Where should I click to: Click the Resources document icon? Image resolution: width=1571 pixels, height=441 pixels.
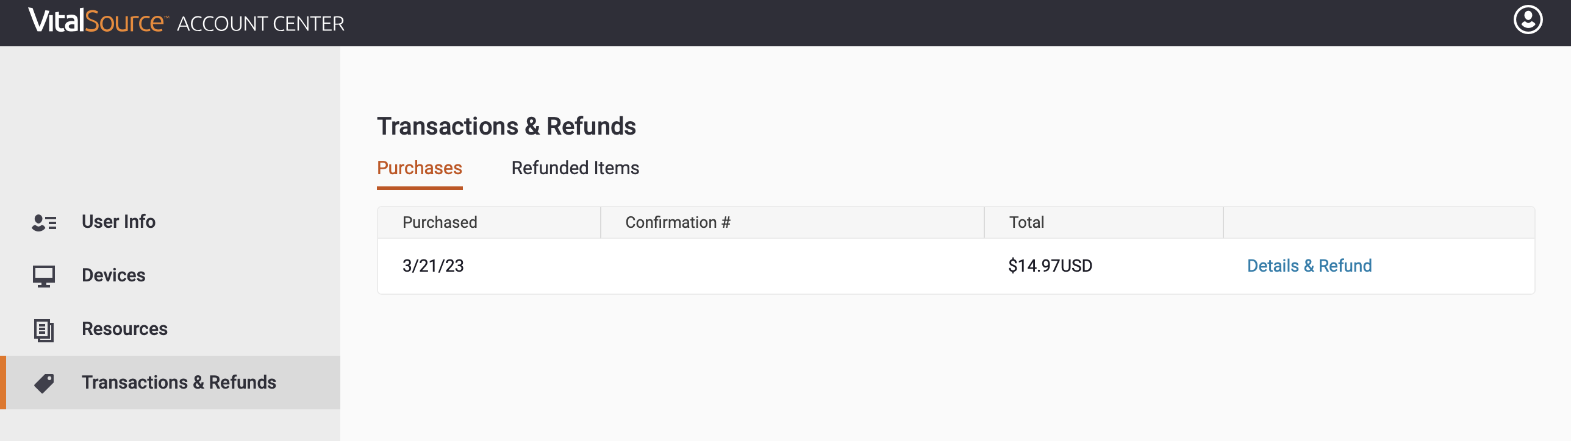tap(44, 330)
